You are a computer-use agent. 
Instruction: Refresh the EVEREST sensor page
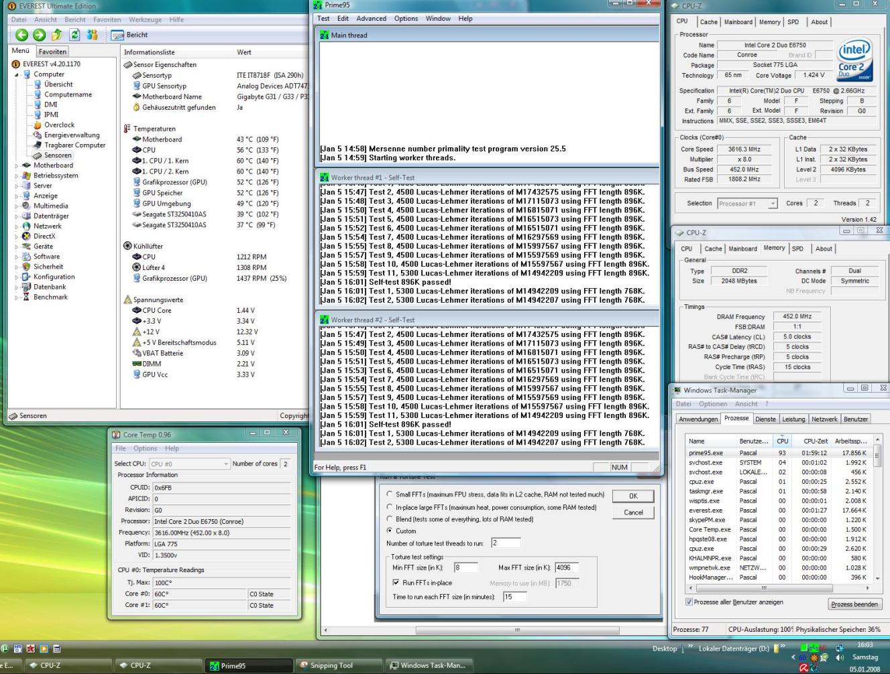pyautogui.click(x=74, y=35)
